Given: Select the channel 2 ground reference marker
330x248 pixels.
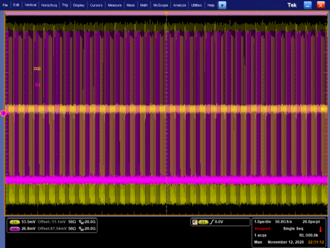Looking at the screenshot, I should (3, 113).
